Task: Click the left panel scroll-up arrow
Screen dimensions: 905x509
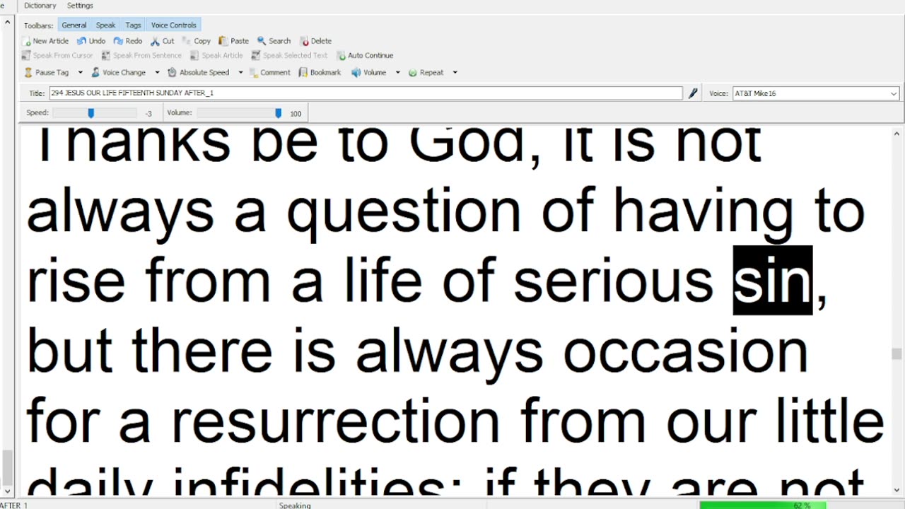Action: 8,22
